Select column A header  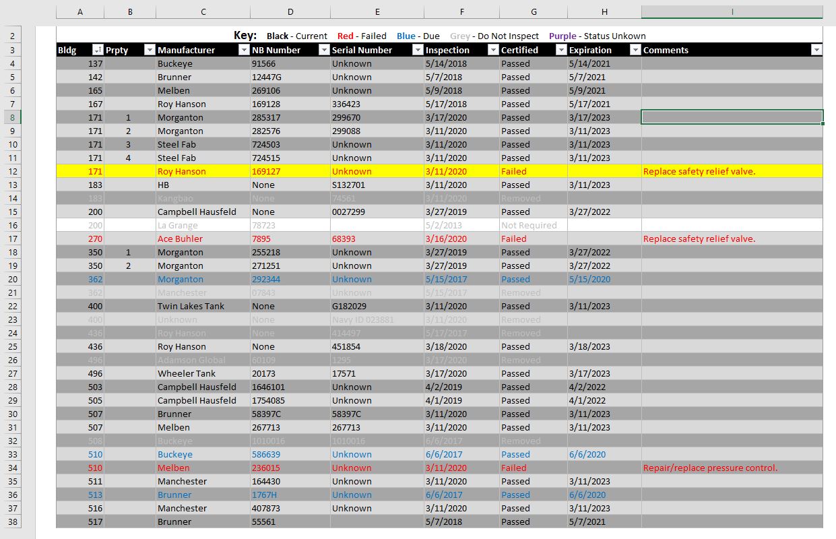[80, 12]
